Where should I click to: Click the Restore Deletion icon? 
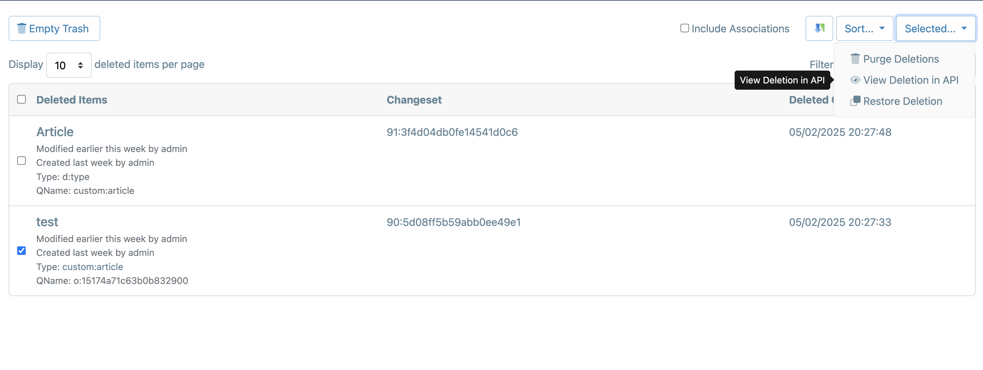pos(855,101)
